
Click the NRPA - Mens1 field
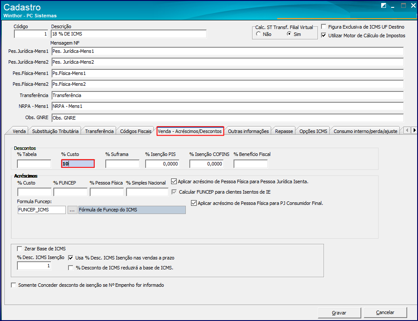(227, 106)
